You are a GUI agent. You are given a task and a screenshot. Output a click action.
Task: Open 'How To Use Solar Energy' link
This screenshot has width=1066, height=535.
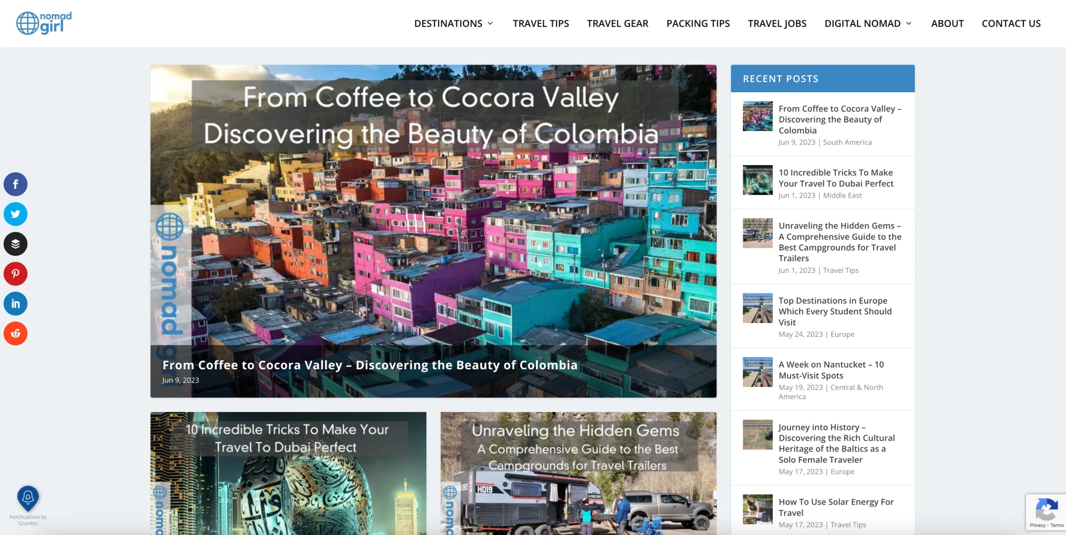click(836, 507)
